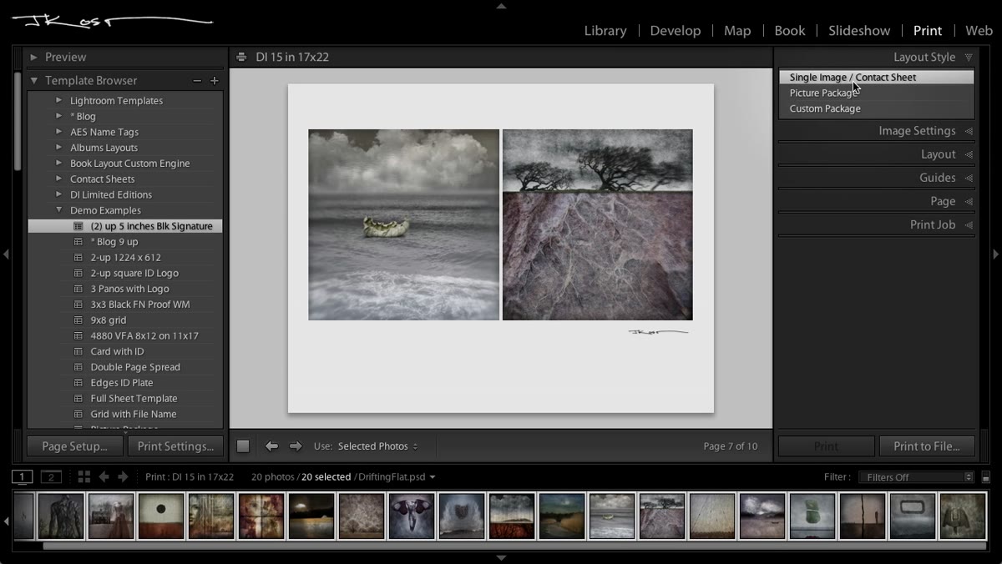Viewport: 1002px width, 564px height.
Task: Collapse right panel group using edge triangle
Action: (995, 254)
